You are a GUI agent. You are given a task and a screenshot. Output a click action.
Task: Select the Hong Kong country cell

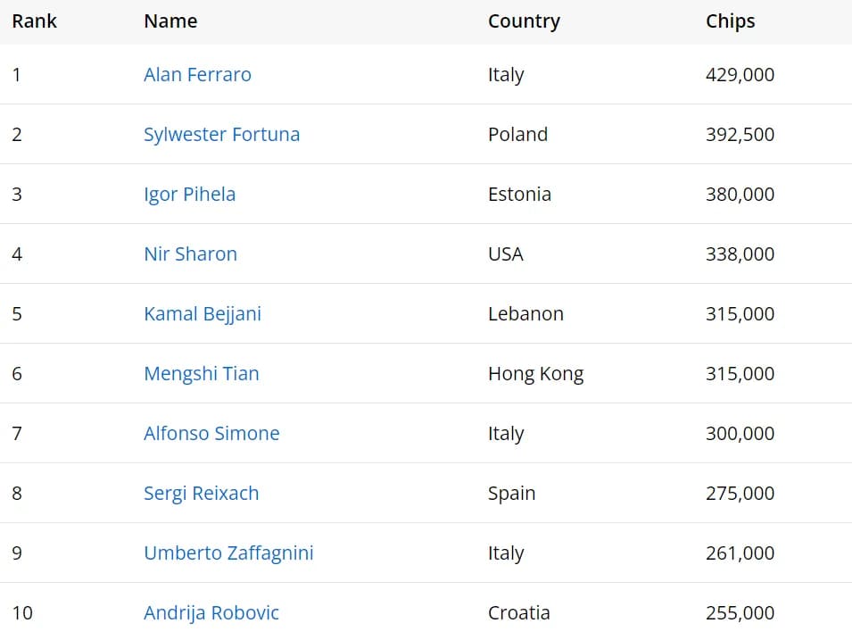click(x=536, y=374)
